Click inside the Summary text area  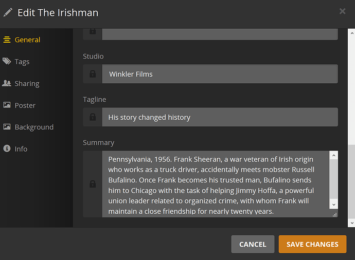point(216,183)
